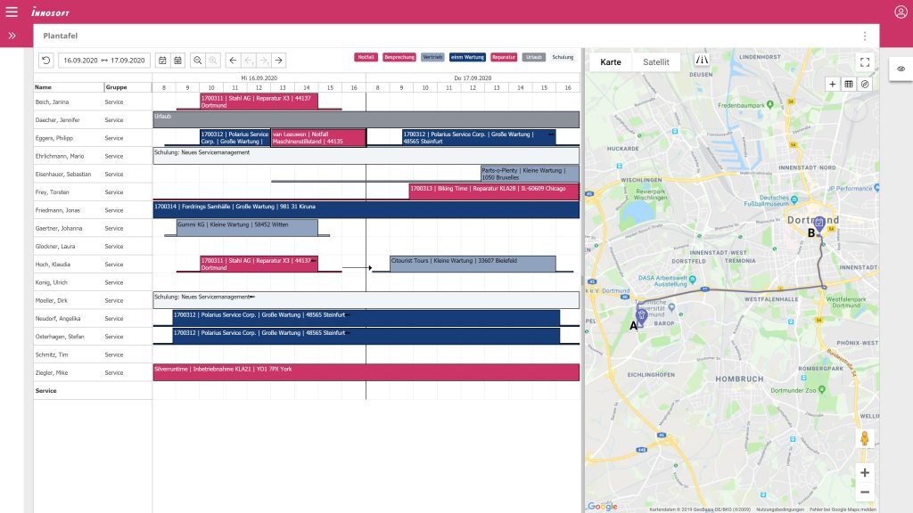The height and width of the screenshot is (513, 913).
Task: Show resources using the eye toggle
Action: (x=900, y=67)
